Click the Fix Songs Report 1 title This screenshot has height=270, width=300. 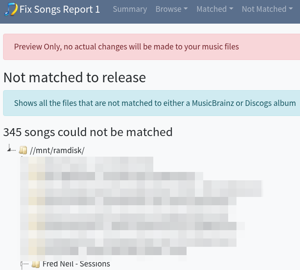point(60,9)
